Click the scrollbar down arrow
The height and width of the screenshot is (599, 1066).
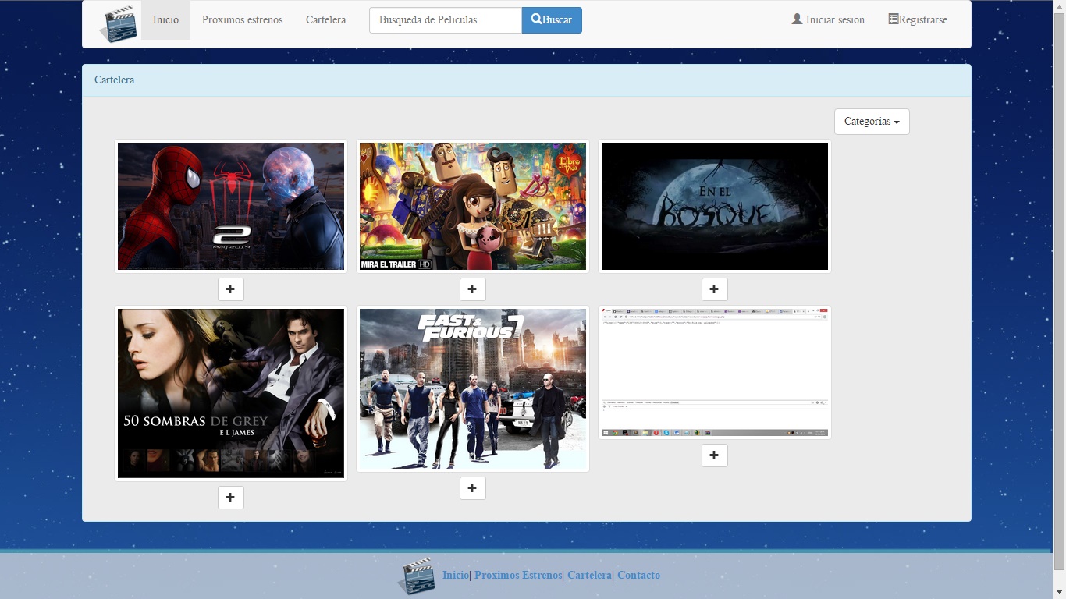(x=1059, y=592)
